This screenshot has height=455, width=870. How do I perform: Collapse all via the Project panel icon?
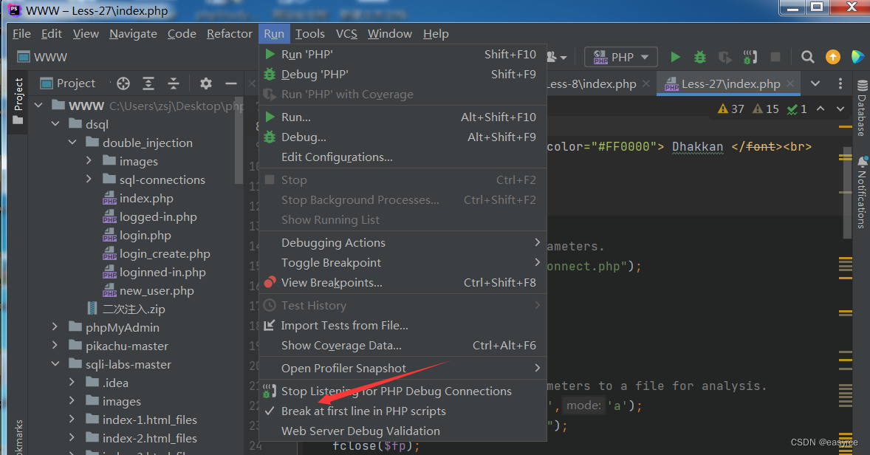174,83
